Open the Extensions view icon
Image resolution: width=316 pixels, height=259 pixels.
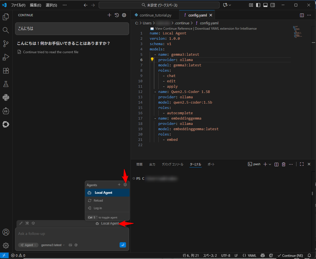click(6, 71)
